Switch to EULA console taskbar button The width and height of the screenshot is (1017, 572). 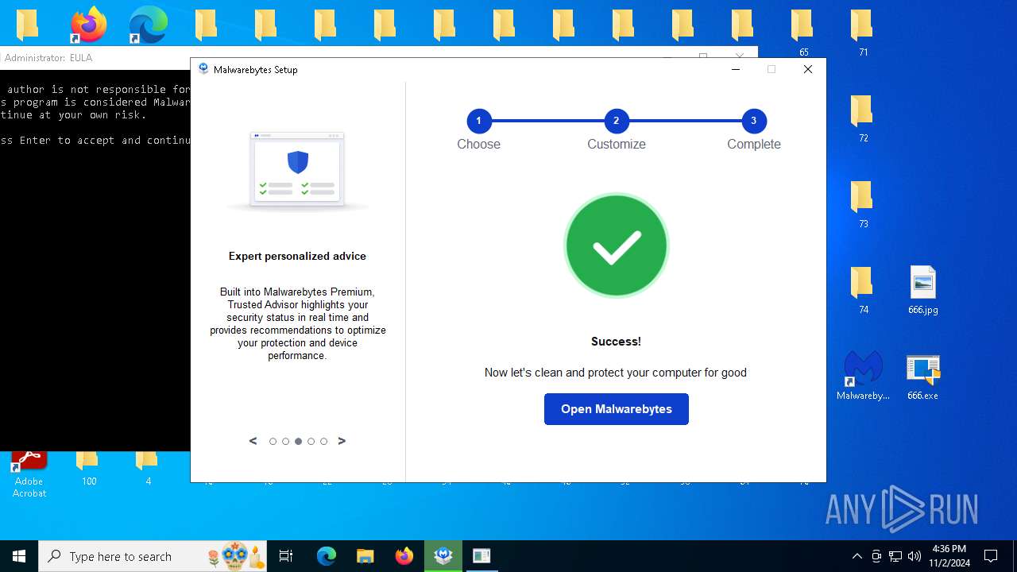(481, 556)
